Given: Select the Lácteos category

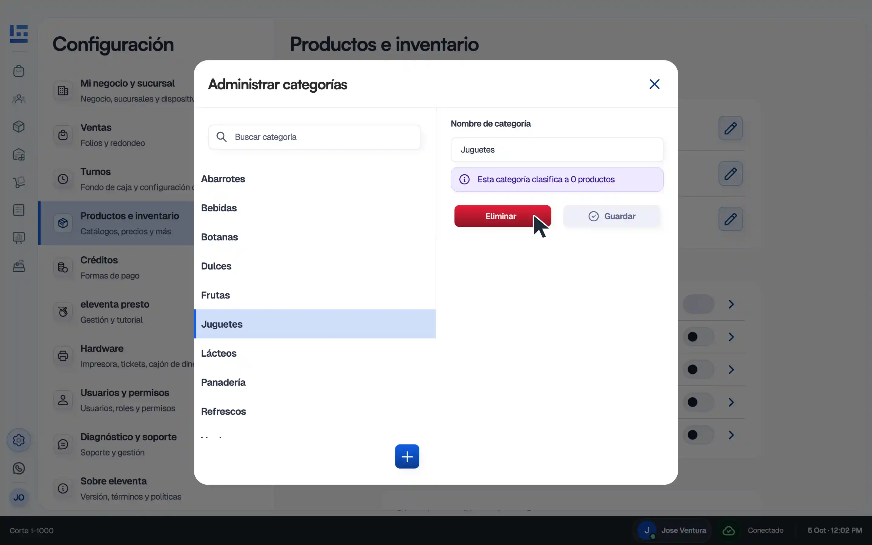Looking at the screenshot, I should click(x=315, y=353).
